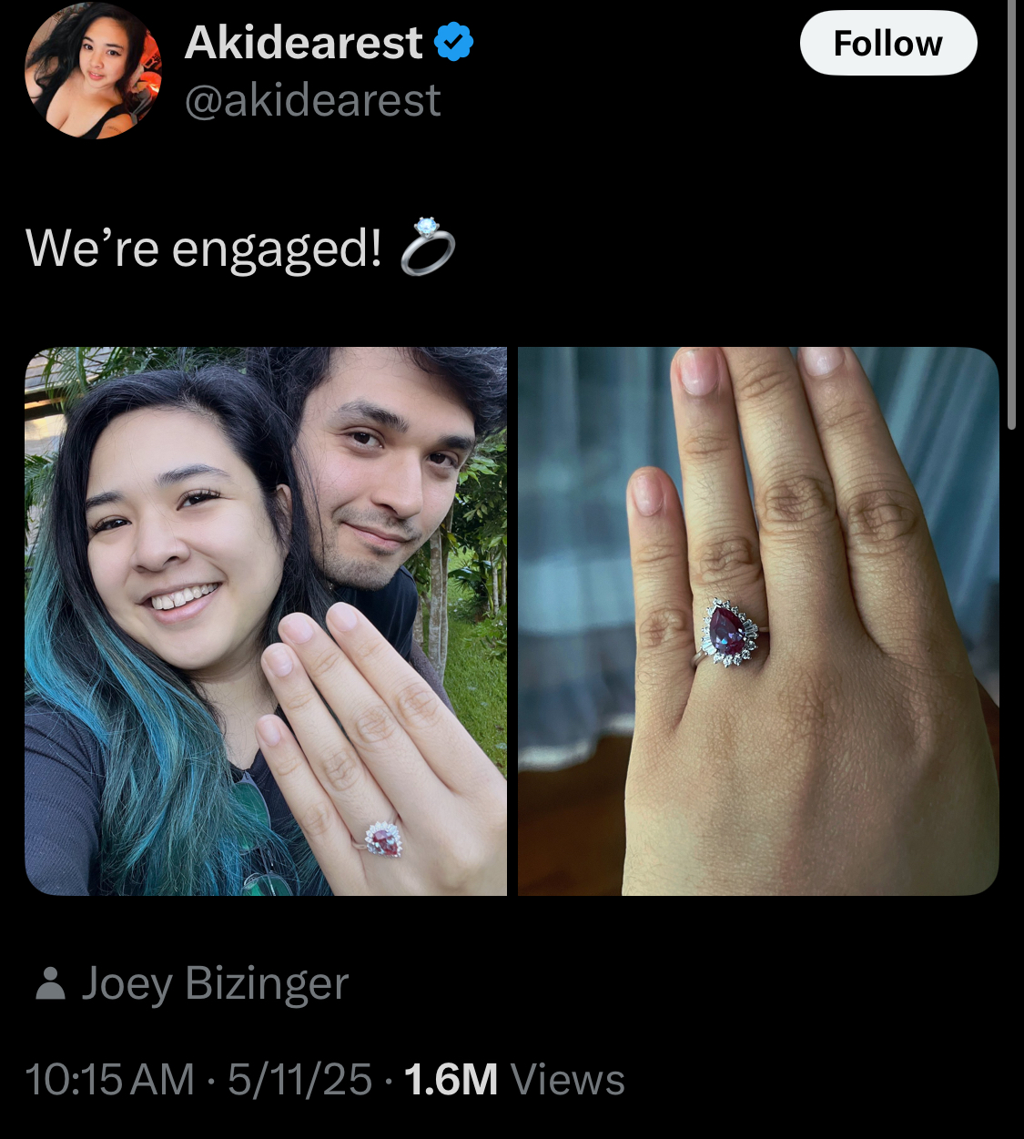Open the ring close-up hand photo
The height and width of the screenshot is (1139, 1024).
pyautogui.click(x=758, y=621)
